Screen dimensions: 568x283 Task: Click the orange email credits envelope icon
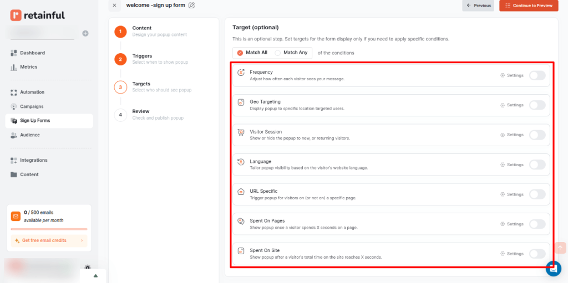click(x=16, y=217)
